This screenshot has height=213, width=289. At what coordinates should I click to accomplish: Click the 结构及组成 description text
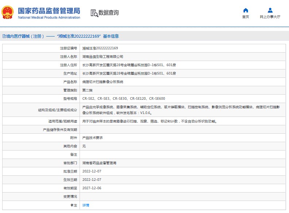point(181,110)
